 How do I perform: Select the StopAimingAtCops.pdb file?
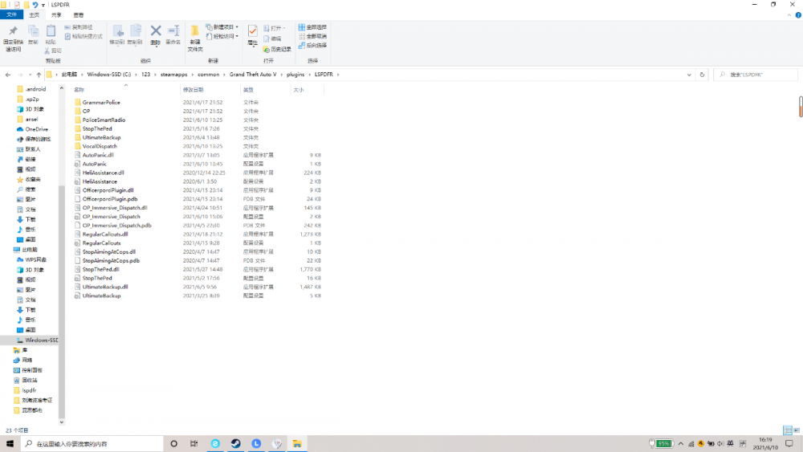click(x=111, y=261)
